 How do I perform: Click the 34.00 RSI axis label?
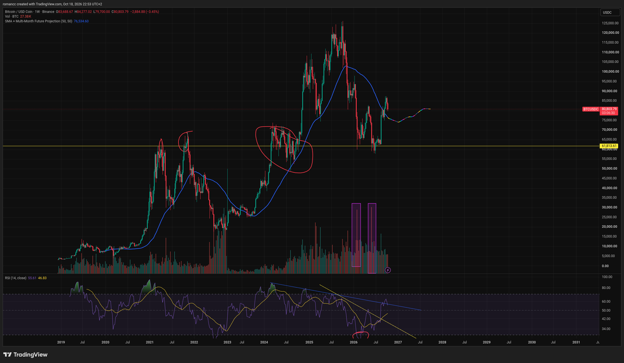[606, 329]
